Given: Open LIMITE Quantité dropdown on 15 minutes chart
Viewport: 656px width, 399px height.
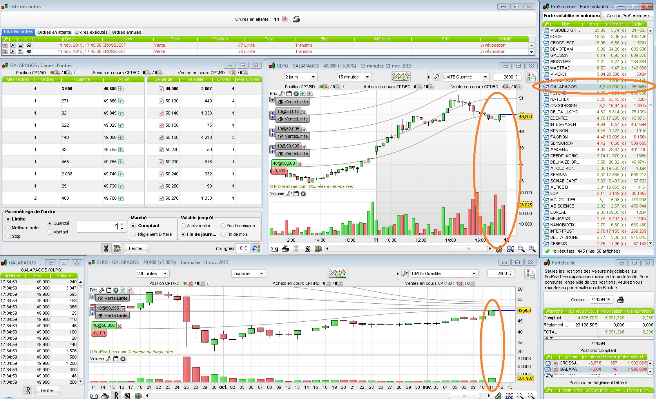Looking at the screenshot, I should click(x=465, y=77).
